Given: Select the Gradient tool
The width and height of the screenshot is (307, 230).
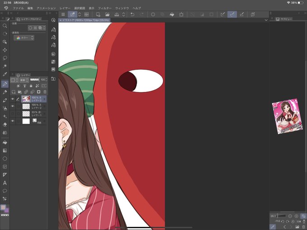Looking at the screenshot, I should (x=5, y=150).
